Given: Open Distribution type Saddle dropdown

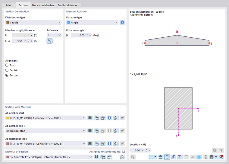Looking at the screenshot, I should pos(33,23).
